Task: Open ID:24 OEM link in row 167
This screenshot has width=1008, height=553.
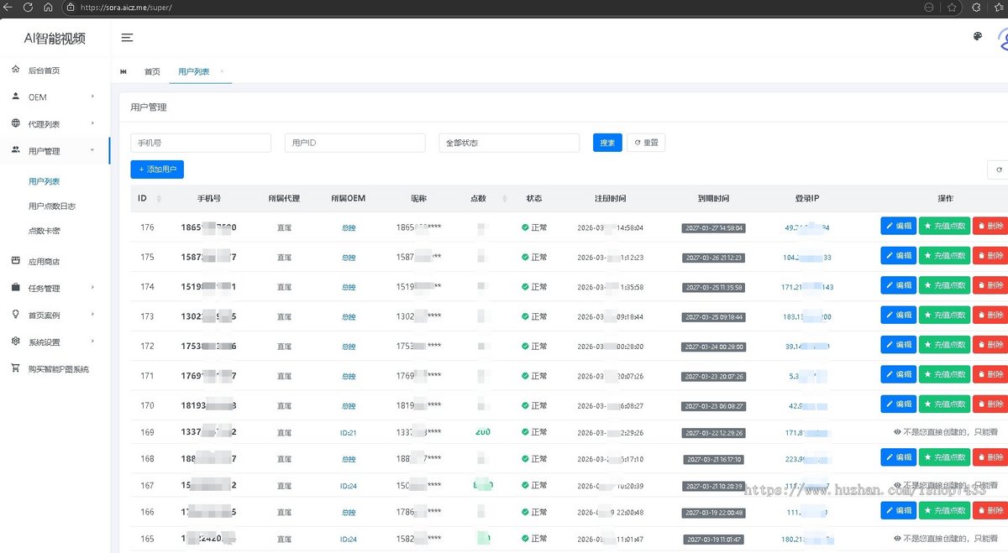Action: [349, 486]
